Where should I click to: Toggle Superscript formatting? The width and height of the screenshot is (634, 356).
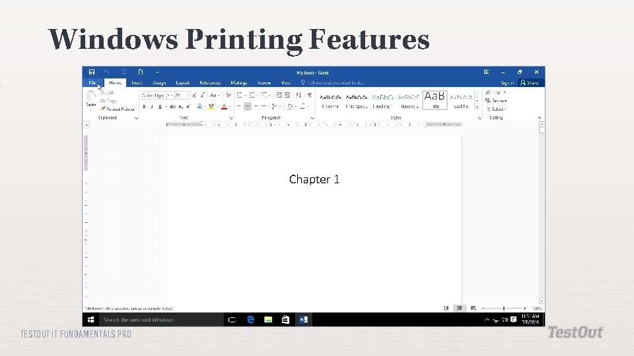[188, 107]
